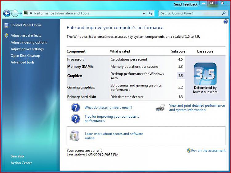Open Adjust indexing options
The image size is (231, 173).
tap(29, 42)
